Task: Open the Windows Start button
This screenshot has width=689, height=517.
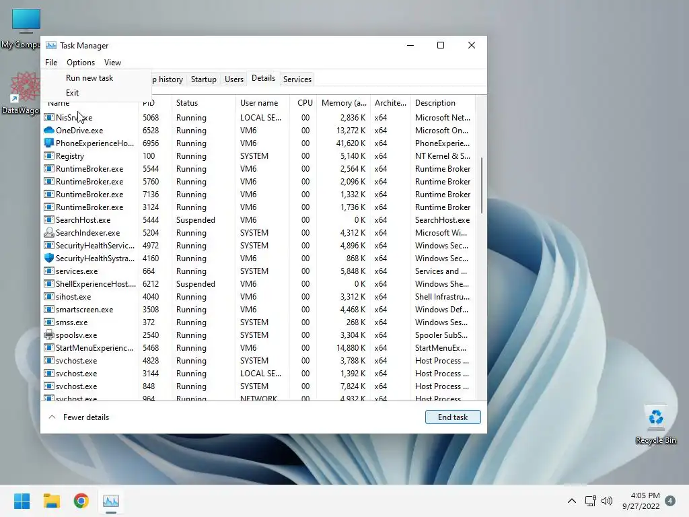Action: (x=22, y=501)
